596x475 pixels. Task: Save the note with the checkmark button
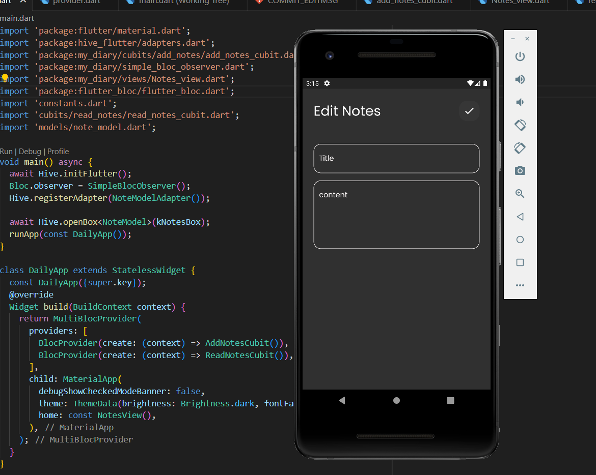click(x=469, y=111)
